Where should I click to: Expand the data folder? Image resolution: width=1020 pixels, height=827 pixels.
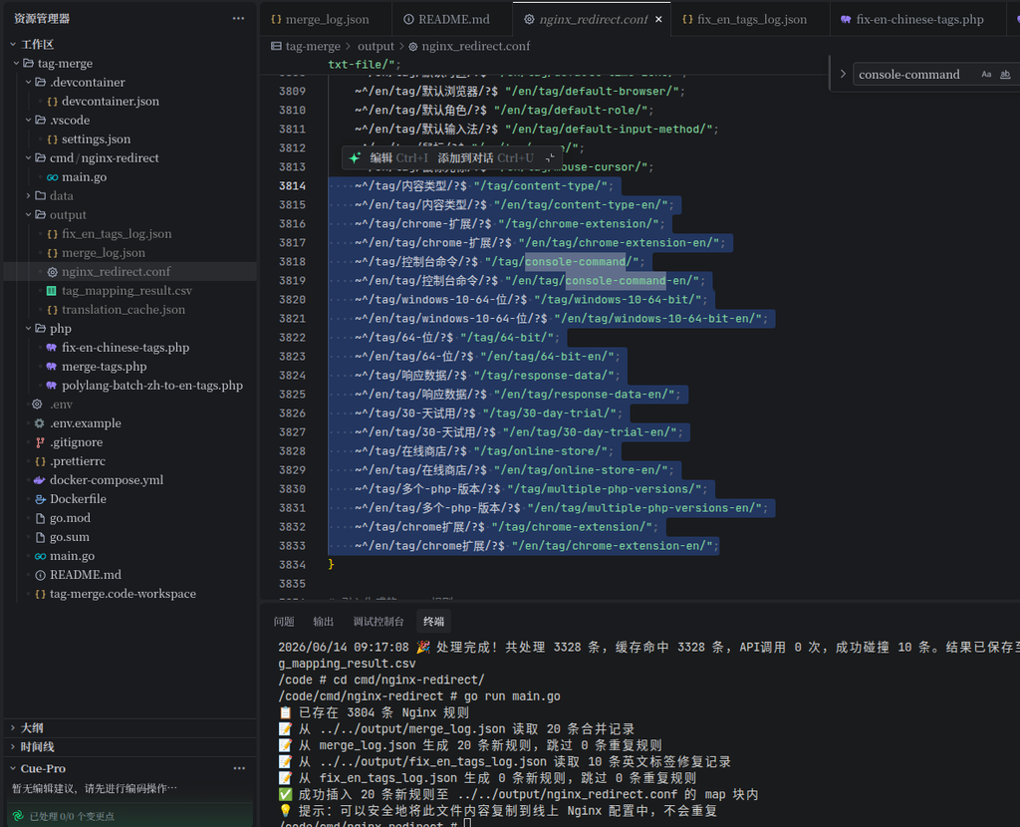coord(29,196)
